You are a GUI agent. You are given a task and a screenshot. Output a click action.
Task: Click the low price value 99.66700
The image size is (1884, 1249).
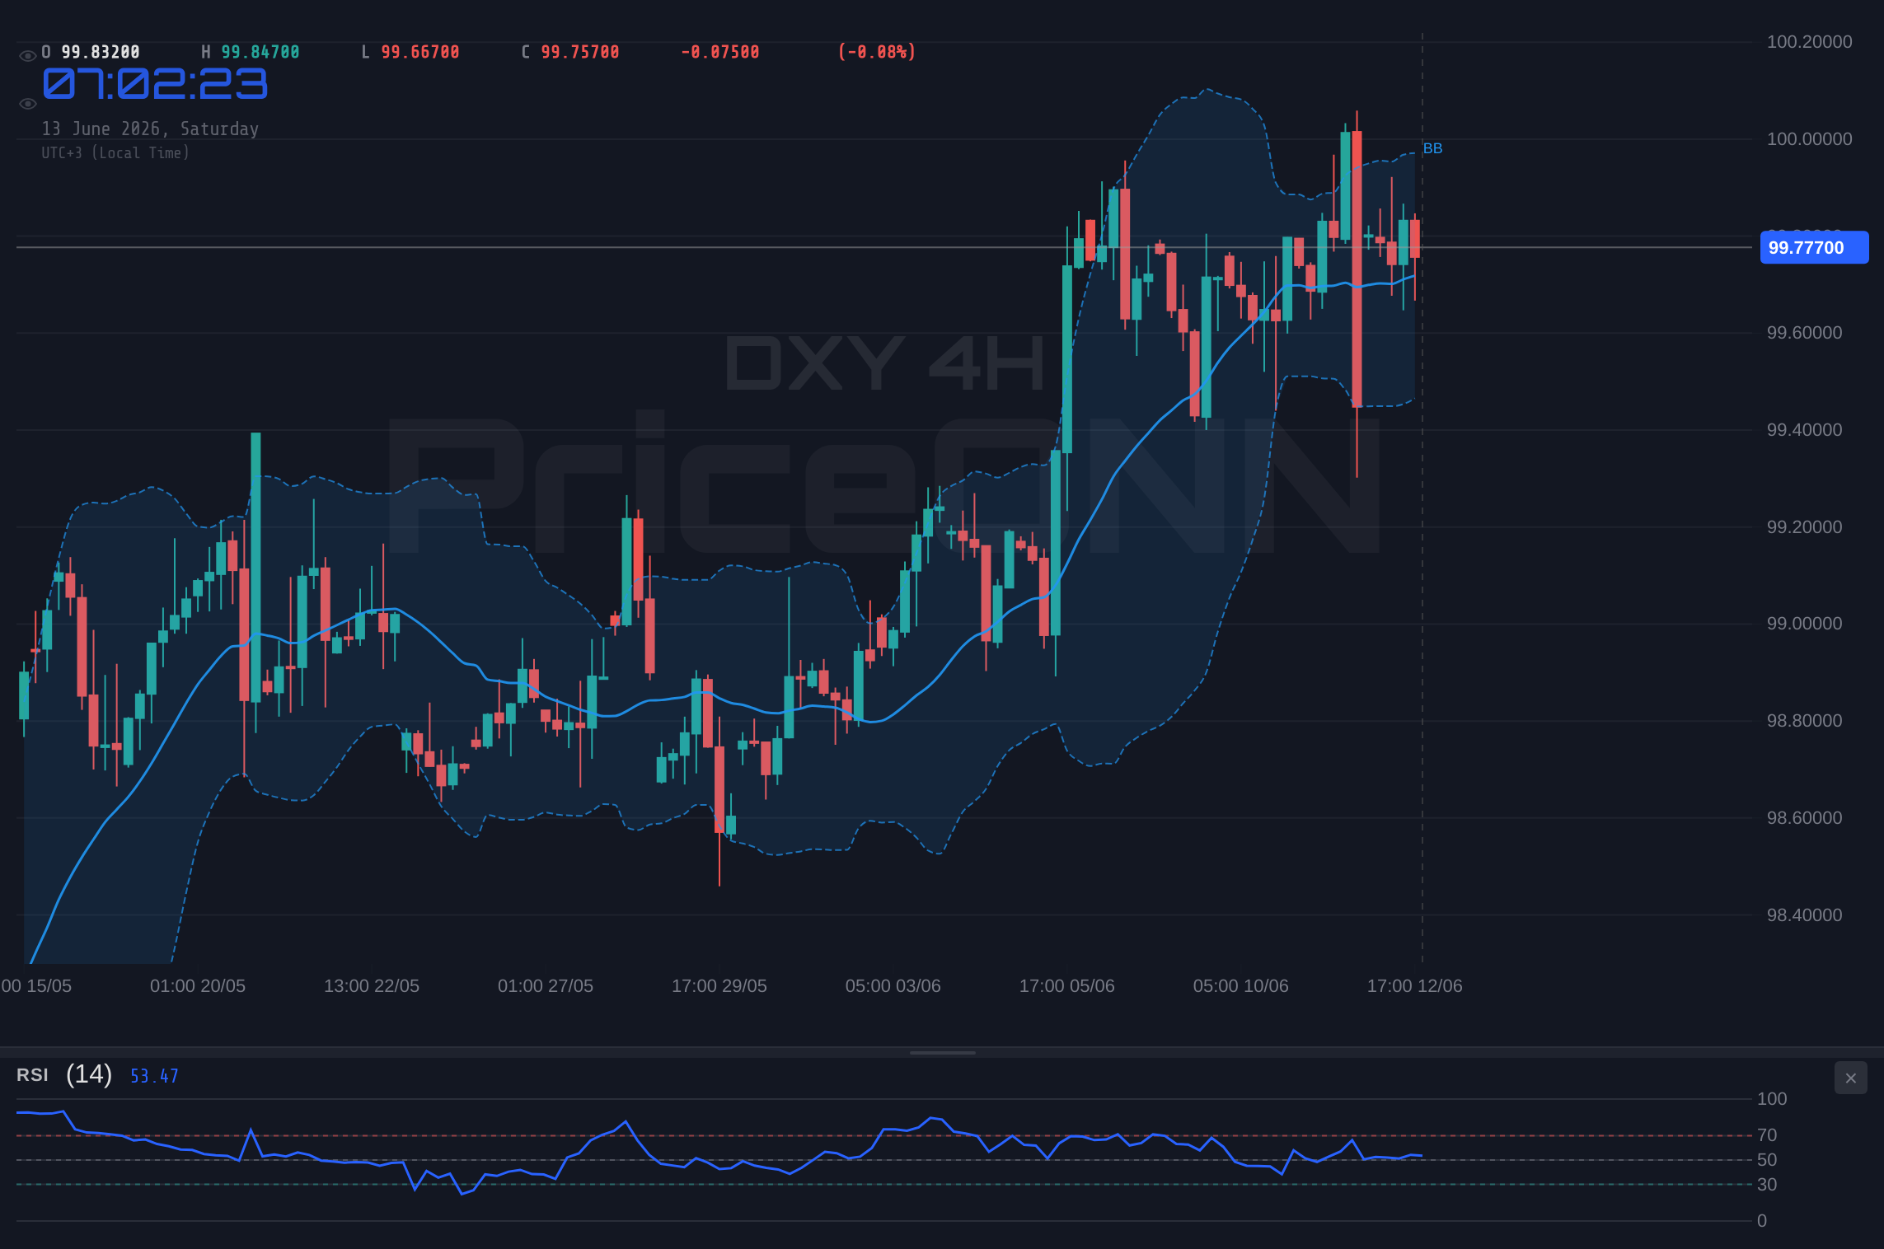pos(420,52)
